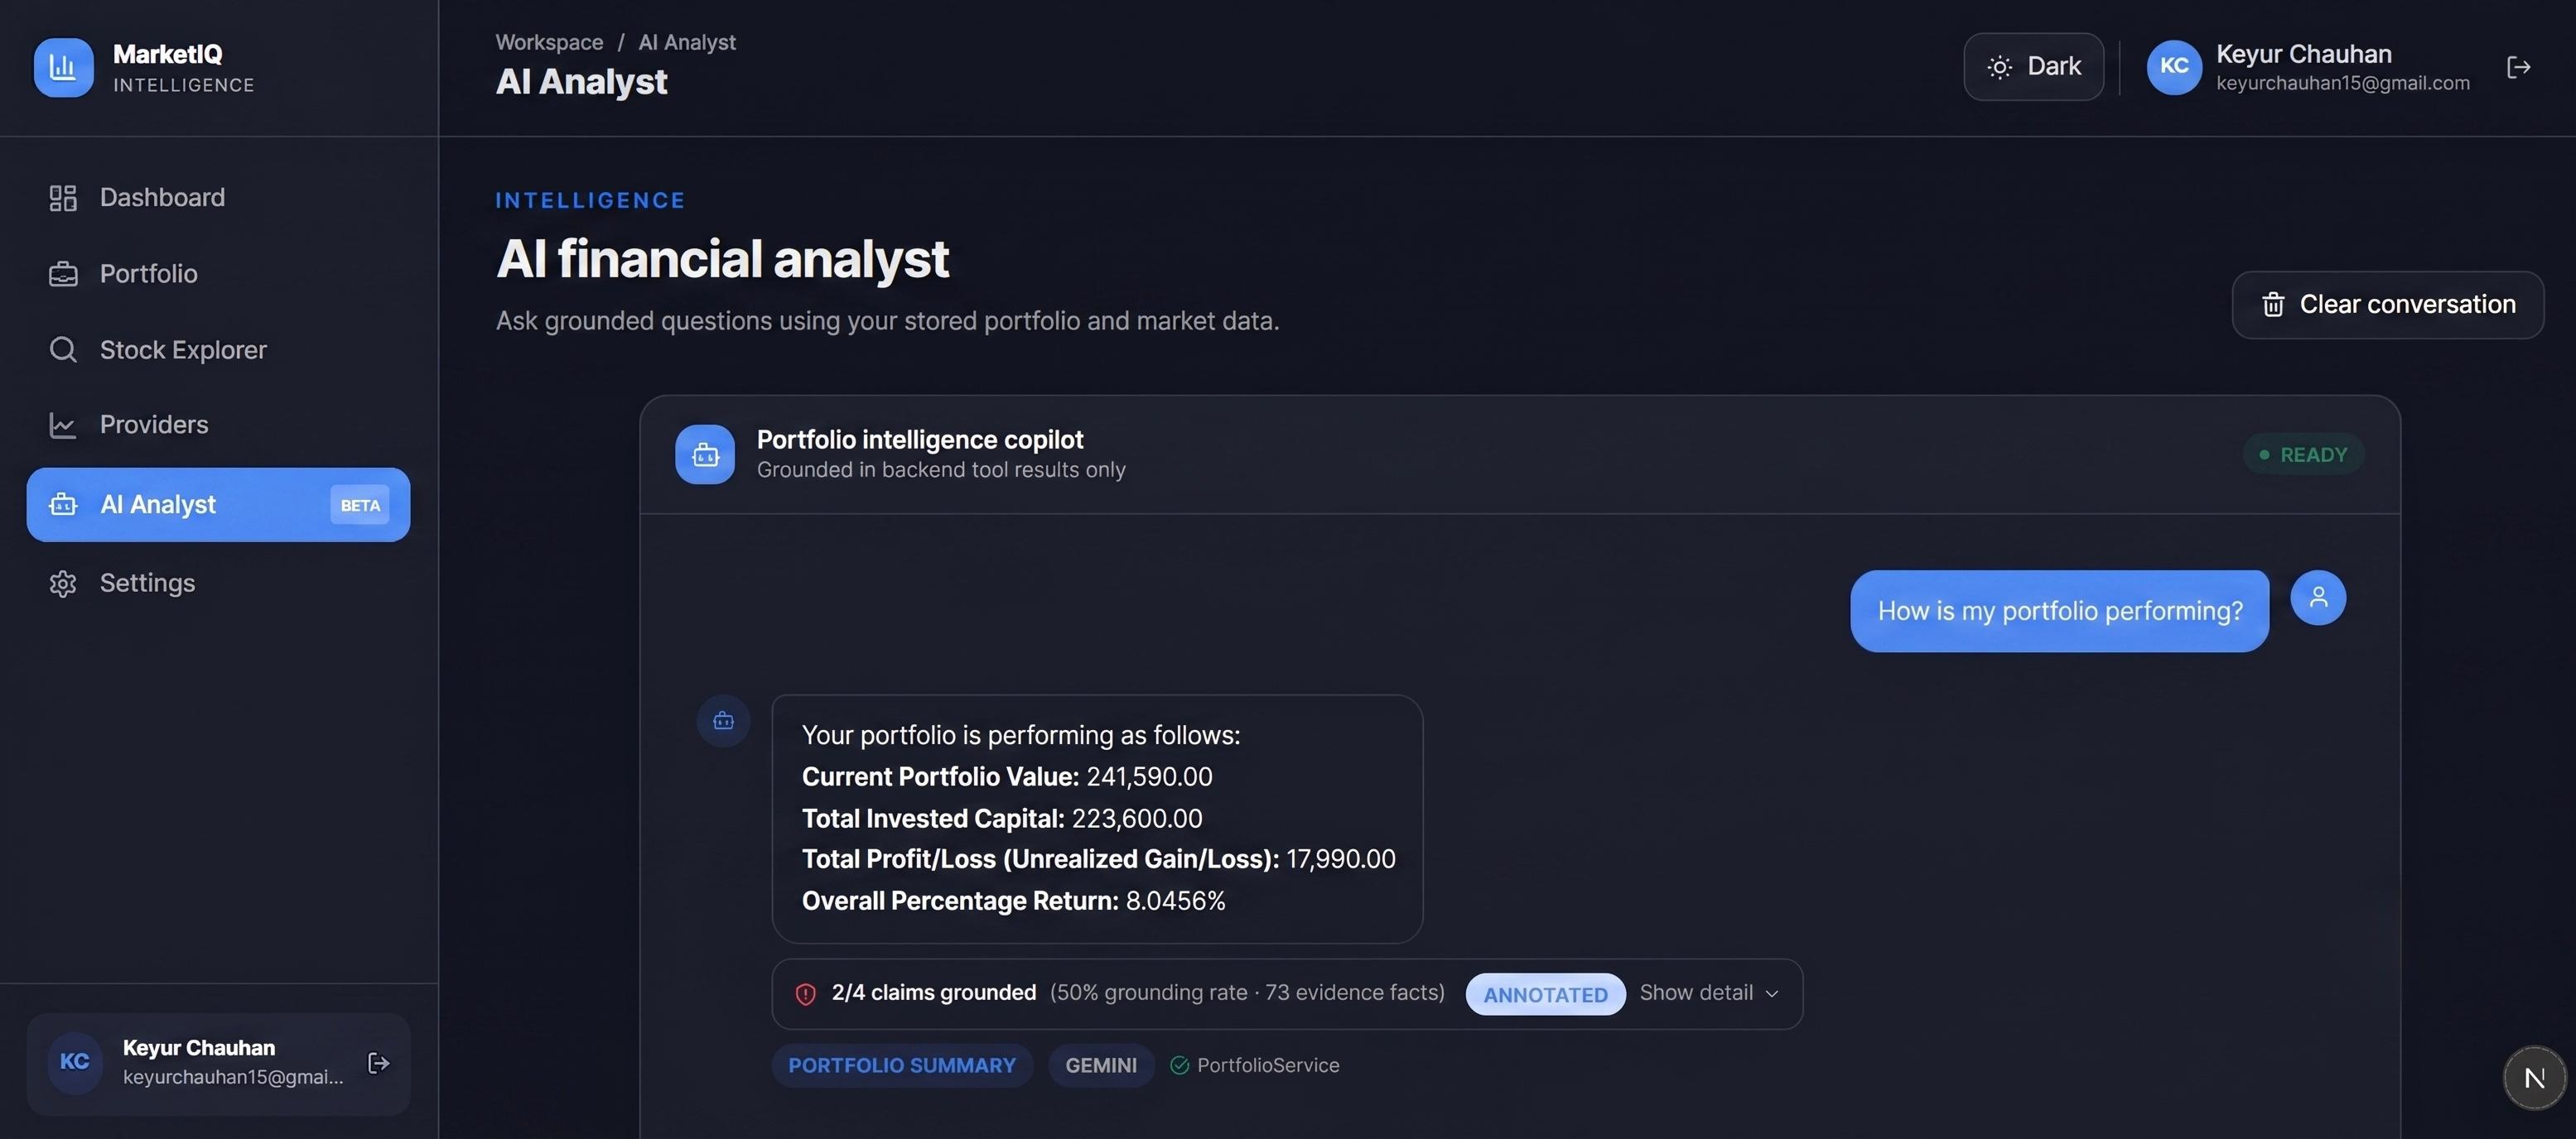Click the Stock Explorer magnifier icon
This screenshot has width=2576, height=1139.
(63, 349)
